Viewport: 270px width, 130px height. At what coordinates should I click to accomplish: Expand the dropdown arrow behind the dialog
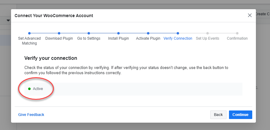(x=8, y=21)
